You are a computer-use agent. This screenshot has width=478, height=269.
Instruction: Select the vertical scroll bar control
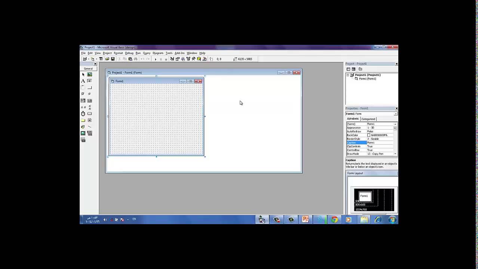point(89,107)
